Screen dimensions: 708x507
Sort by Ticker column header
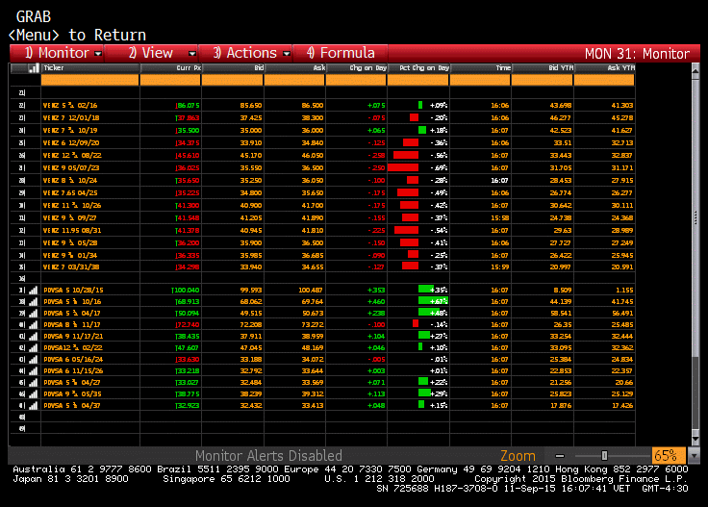coord(90,68)
